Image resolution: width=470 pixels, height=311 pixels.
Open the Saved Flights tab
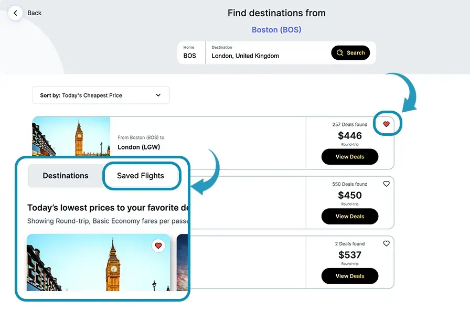point(141,176)
